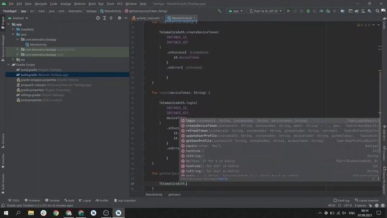The image size is (387, 218).
Task: Open the App Inspection tool window
Action: [x=125, y=200]
